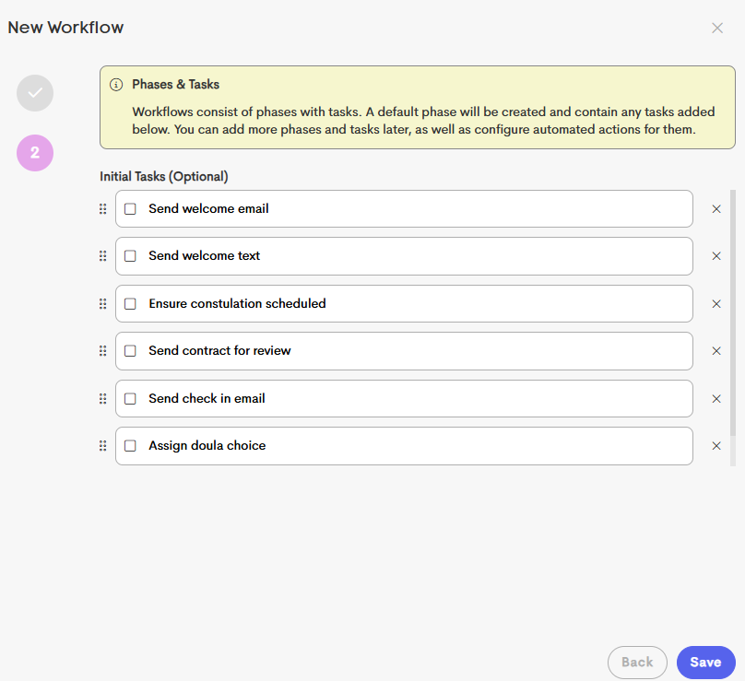This screenshot has width=745, height=681.
Task: Click the Phases & Tasks heading
Action: click(176, 85)
